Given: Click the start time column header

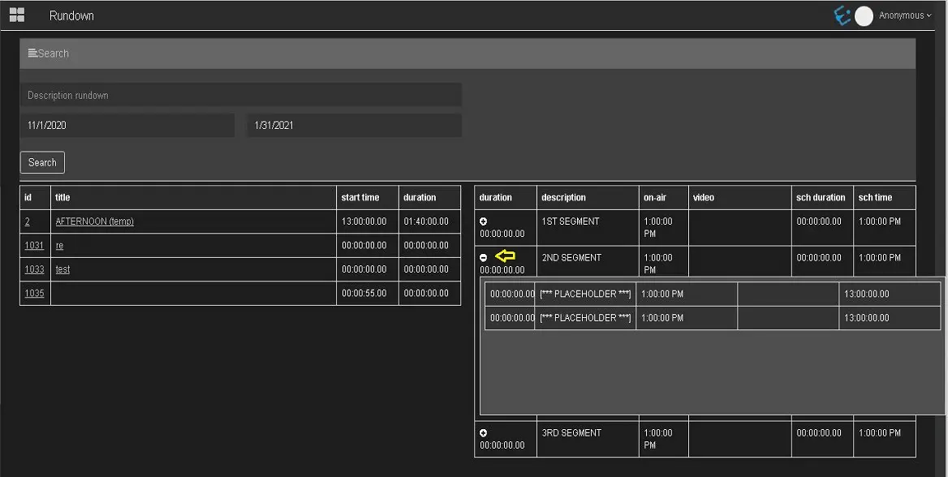Looking at the screenshot, I should pos(360,197).
